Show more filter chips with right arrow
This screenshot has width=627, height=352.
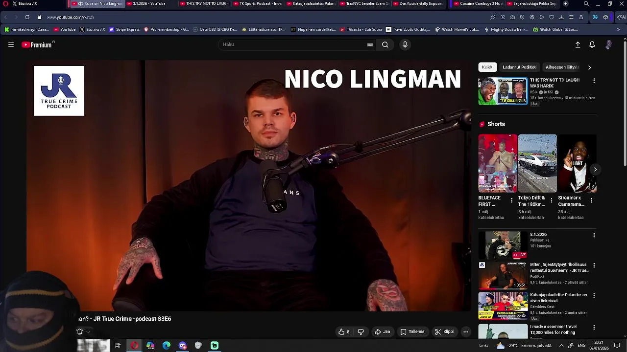click(589, 67)
